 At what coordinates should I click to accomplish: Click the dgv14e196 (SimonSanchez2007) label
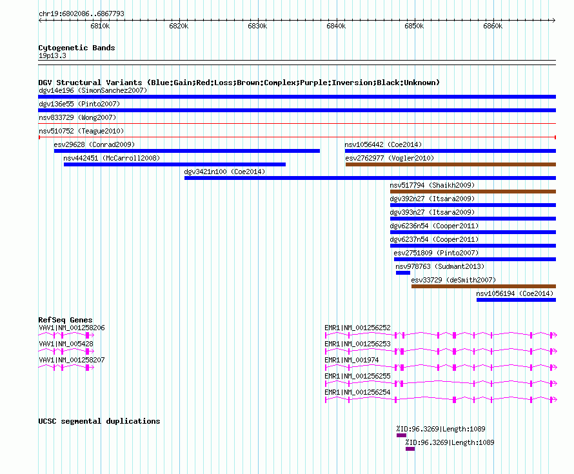pyautogui.click(x=93, y=90)
